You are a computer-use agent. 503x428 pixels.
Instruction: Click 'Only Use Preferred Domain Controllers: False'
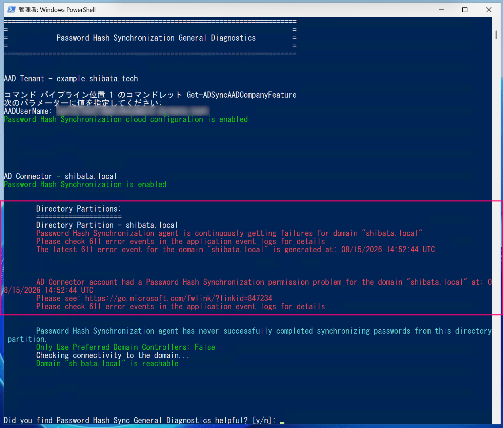click(x=126, y=347)
